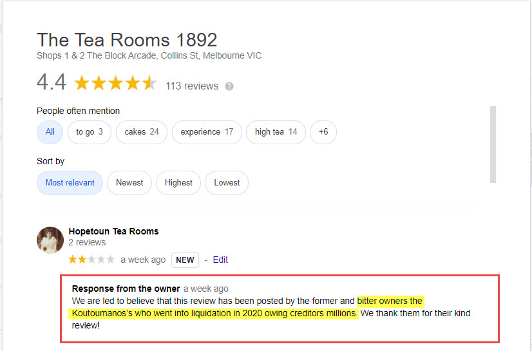Filter reviews by high tea mentions

point(276,132)
